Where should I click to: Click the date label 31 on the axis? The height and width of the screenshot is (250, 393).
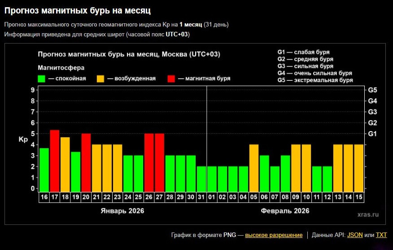pos(201,197)
